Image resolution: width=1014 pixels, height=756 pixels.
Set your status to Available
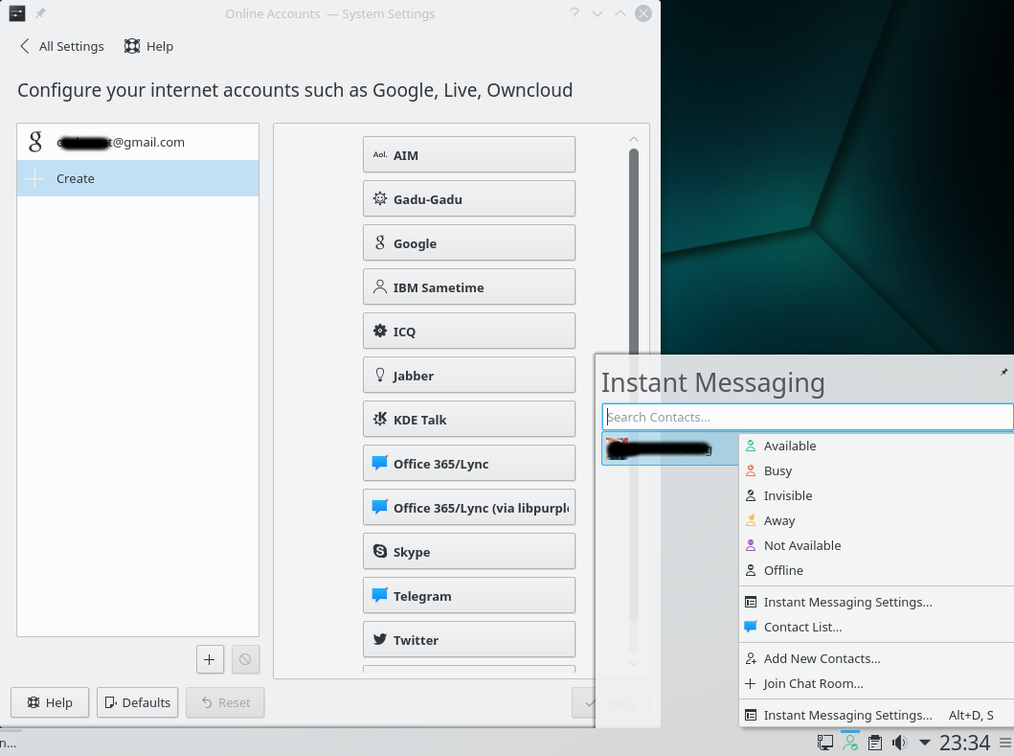click(x=790, y=446)
